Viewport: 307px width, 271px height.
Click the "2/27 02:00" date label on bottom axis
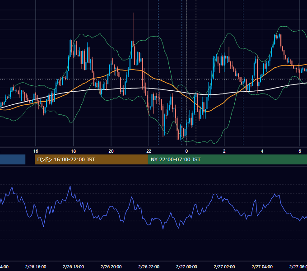pyautogui.click(x=224, y=266)
